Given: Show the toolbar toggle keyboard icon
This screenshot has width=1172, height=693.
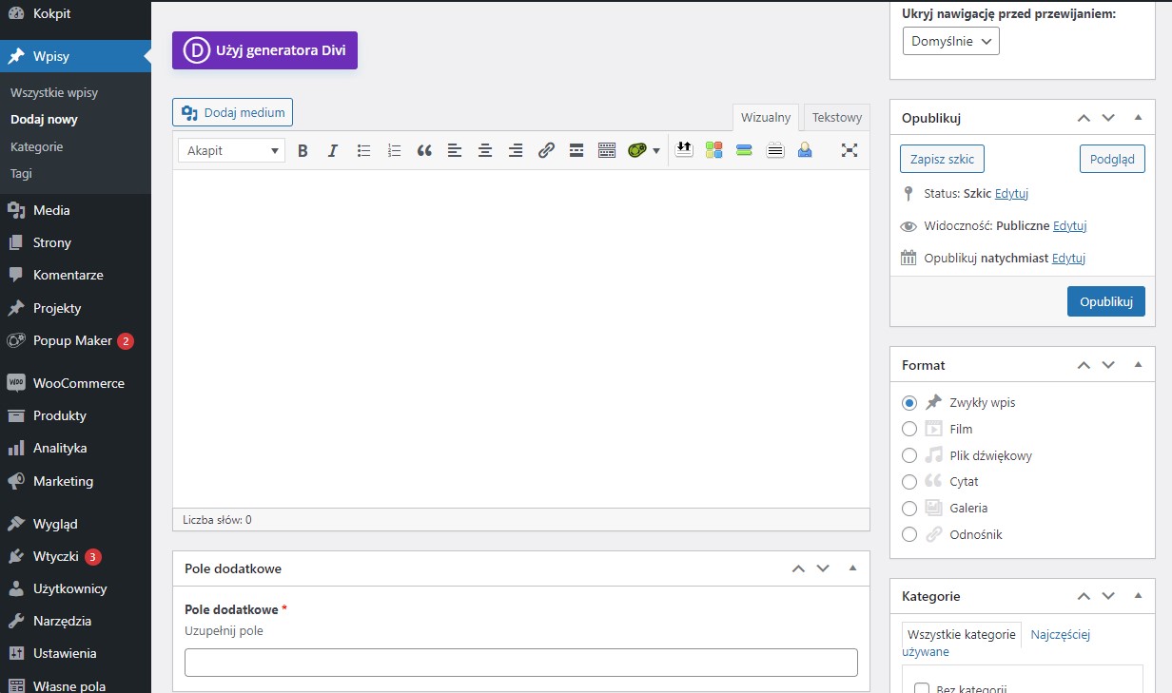Looking at the screenshot, I should (607, 150).
